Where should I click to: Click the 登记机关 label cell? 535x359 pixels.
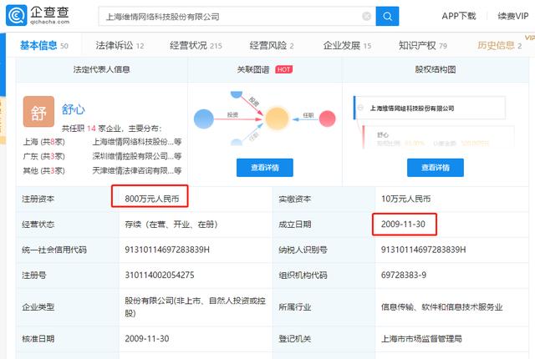coord(324,339)
